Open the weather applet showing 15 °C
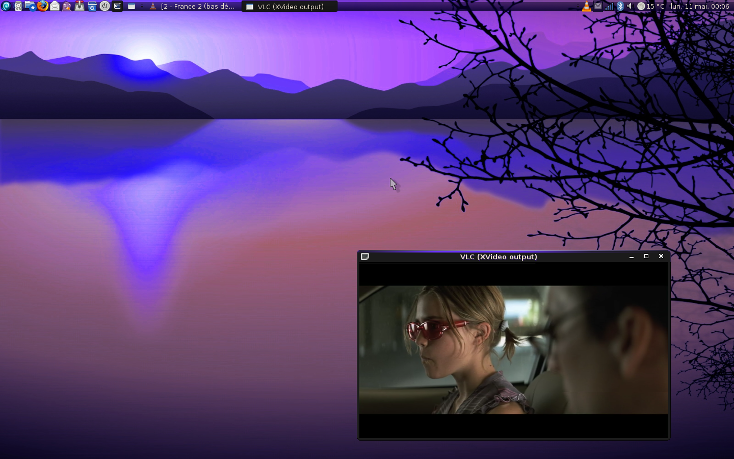 click(651, 6)
